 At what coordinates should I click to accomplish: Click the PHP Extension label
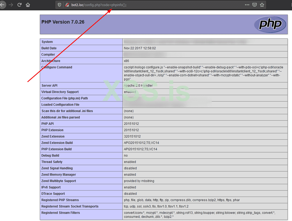(52, 130)
